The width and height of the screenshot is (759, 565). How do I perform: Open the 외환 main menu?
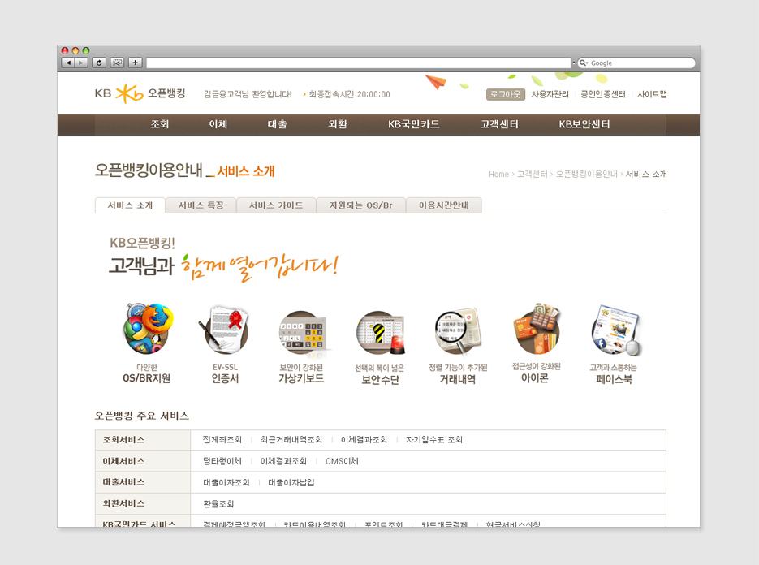coord(338,124)
